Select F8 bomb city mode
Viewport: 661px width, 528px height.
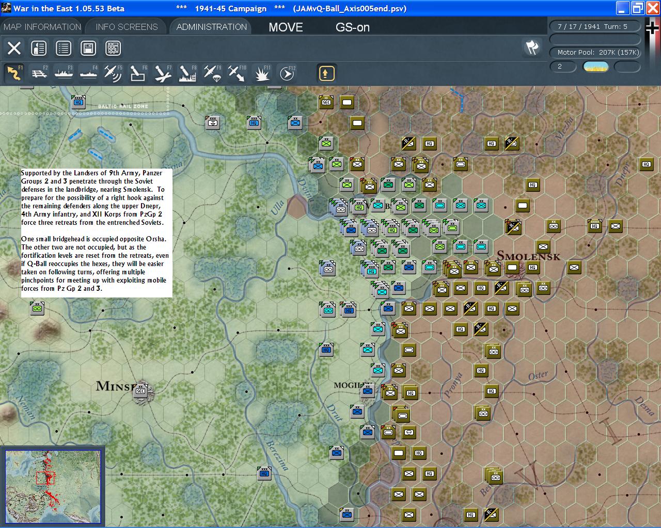pos(187,73)
